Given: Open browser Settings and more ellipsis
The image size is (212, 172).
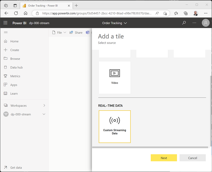Looking at the screenshot, I should pos(206,13).
